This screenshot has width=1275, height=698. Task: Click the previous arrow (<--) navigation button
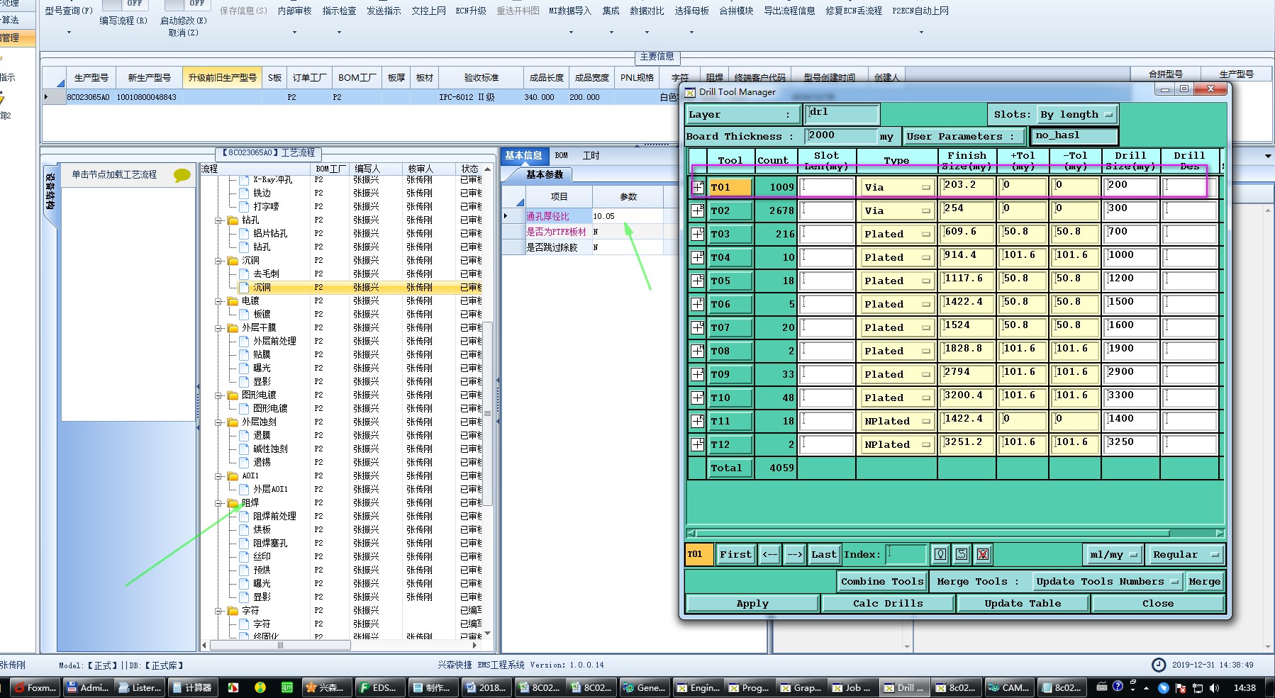pyautogui.click(x=769, y=554)
